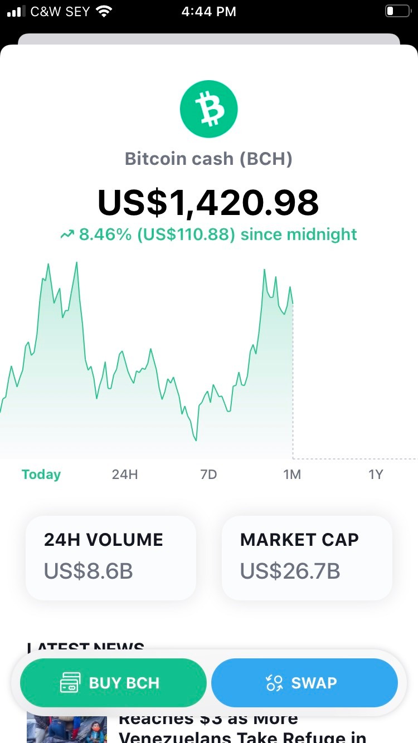Switch chart to 24H range
The image size is (418, 743).
[125, 475]
